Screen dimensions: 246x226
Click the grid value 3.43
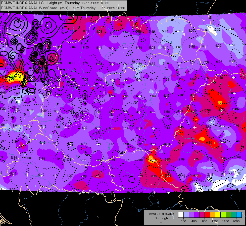click(x=231, y=29)
